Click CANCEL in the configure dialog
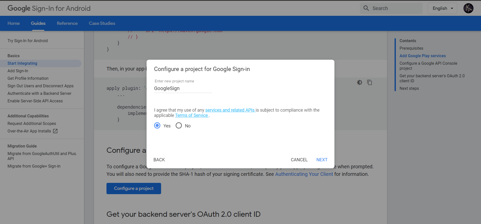The image size is (481, 224). (299, 160)
